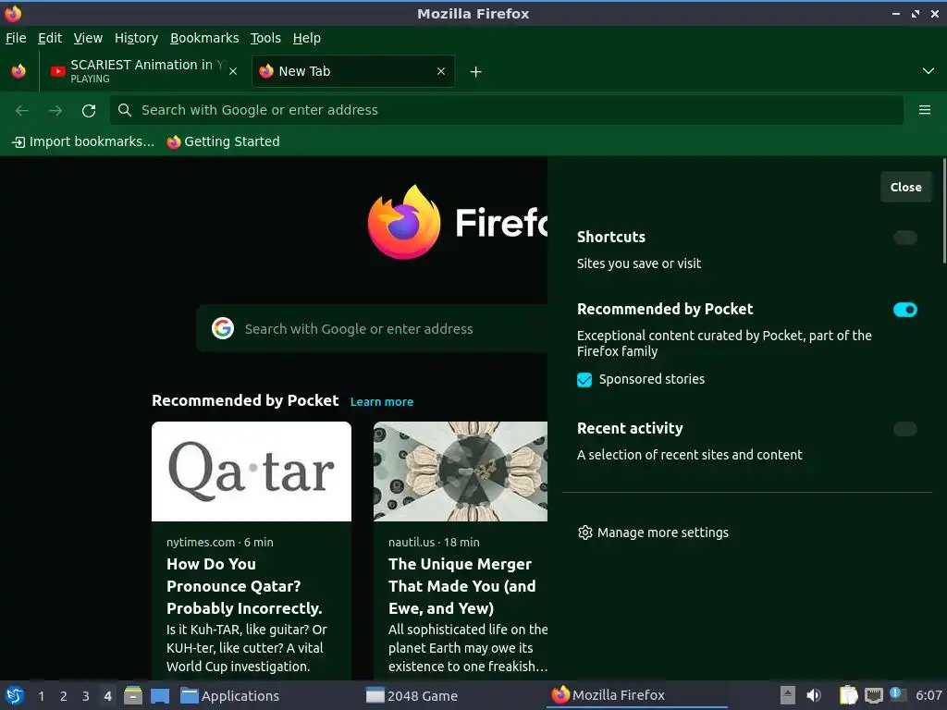This screenshot has width=947, height=710.
Task: Open the Getting Started bookmark
Action: (224, 141)
